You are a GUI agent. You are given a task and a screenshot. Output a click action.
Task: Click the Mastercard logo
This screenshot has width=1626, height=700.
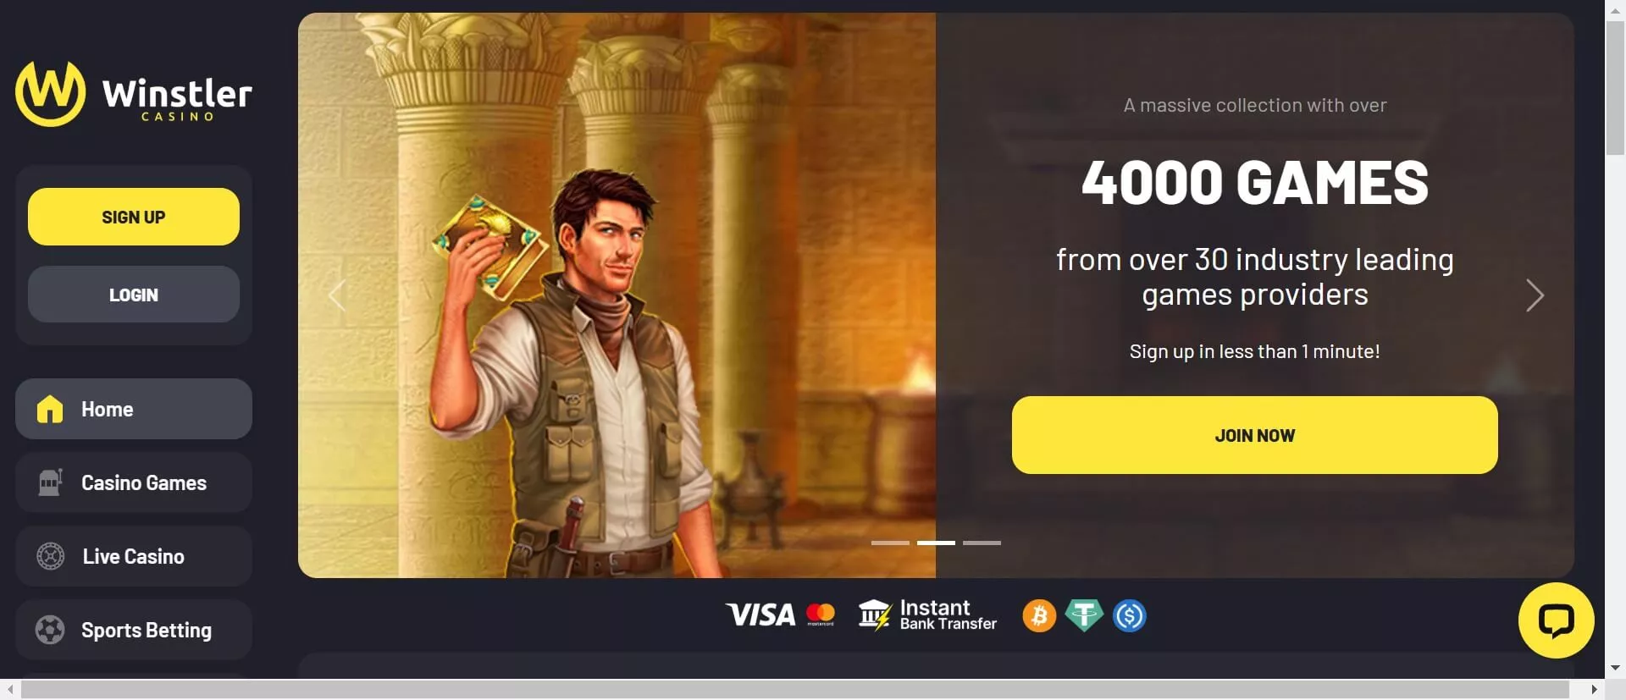pos(821,615)
